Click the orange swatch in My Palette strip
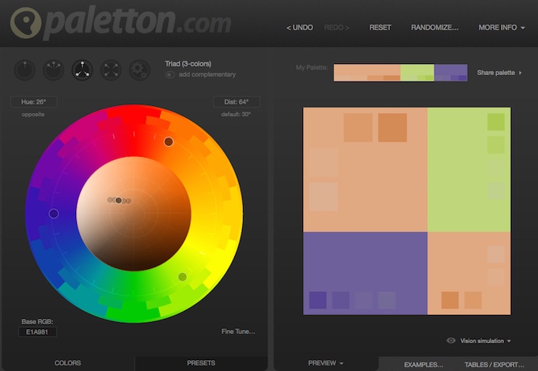 click(367, 73)
